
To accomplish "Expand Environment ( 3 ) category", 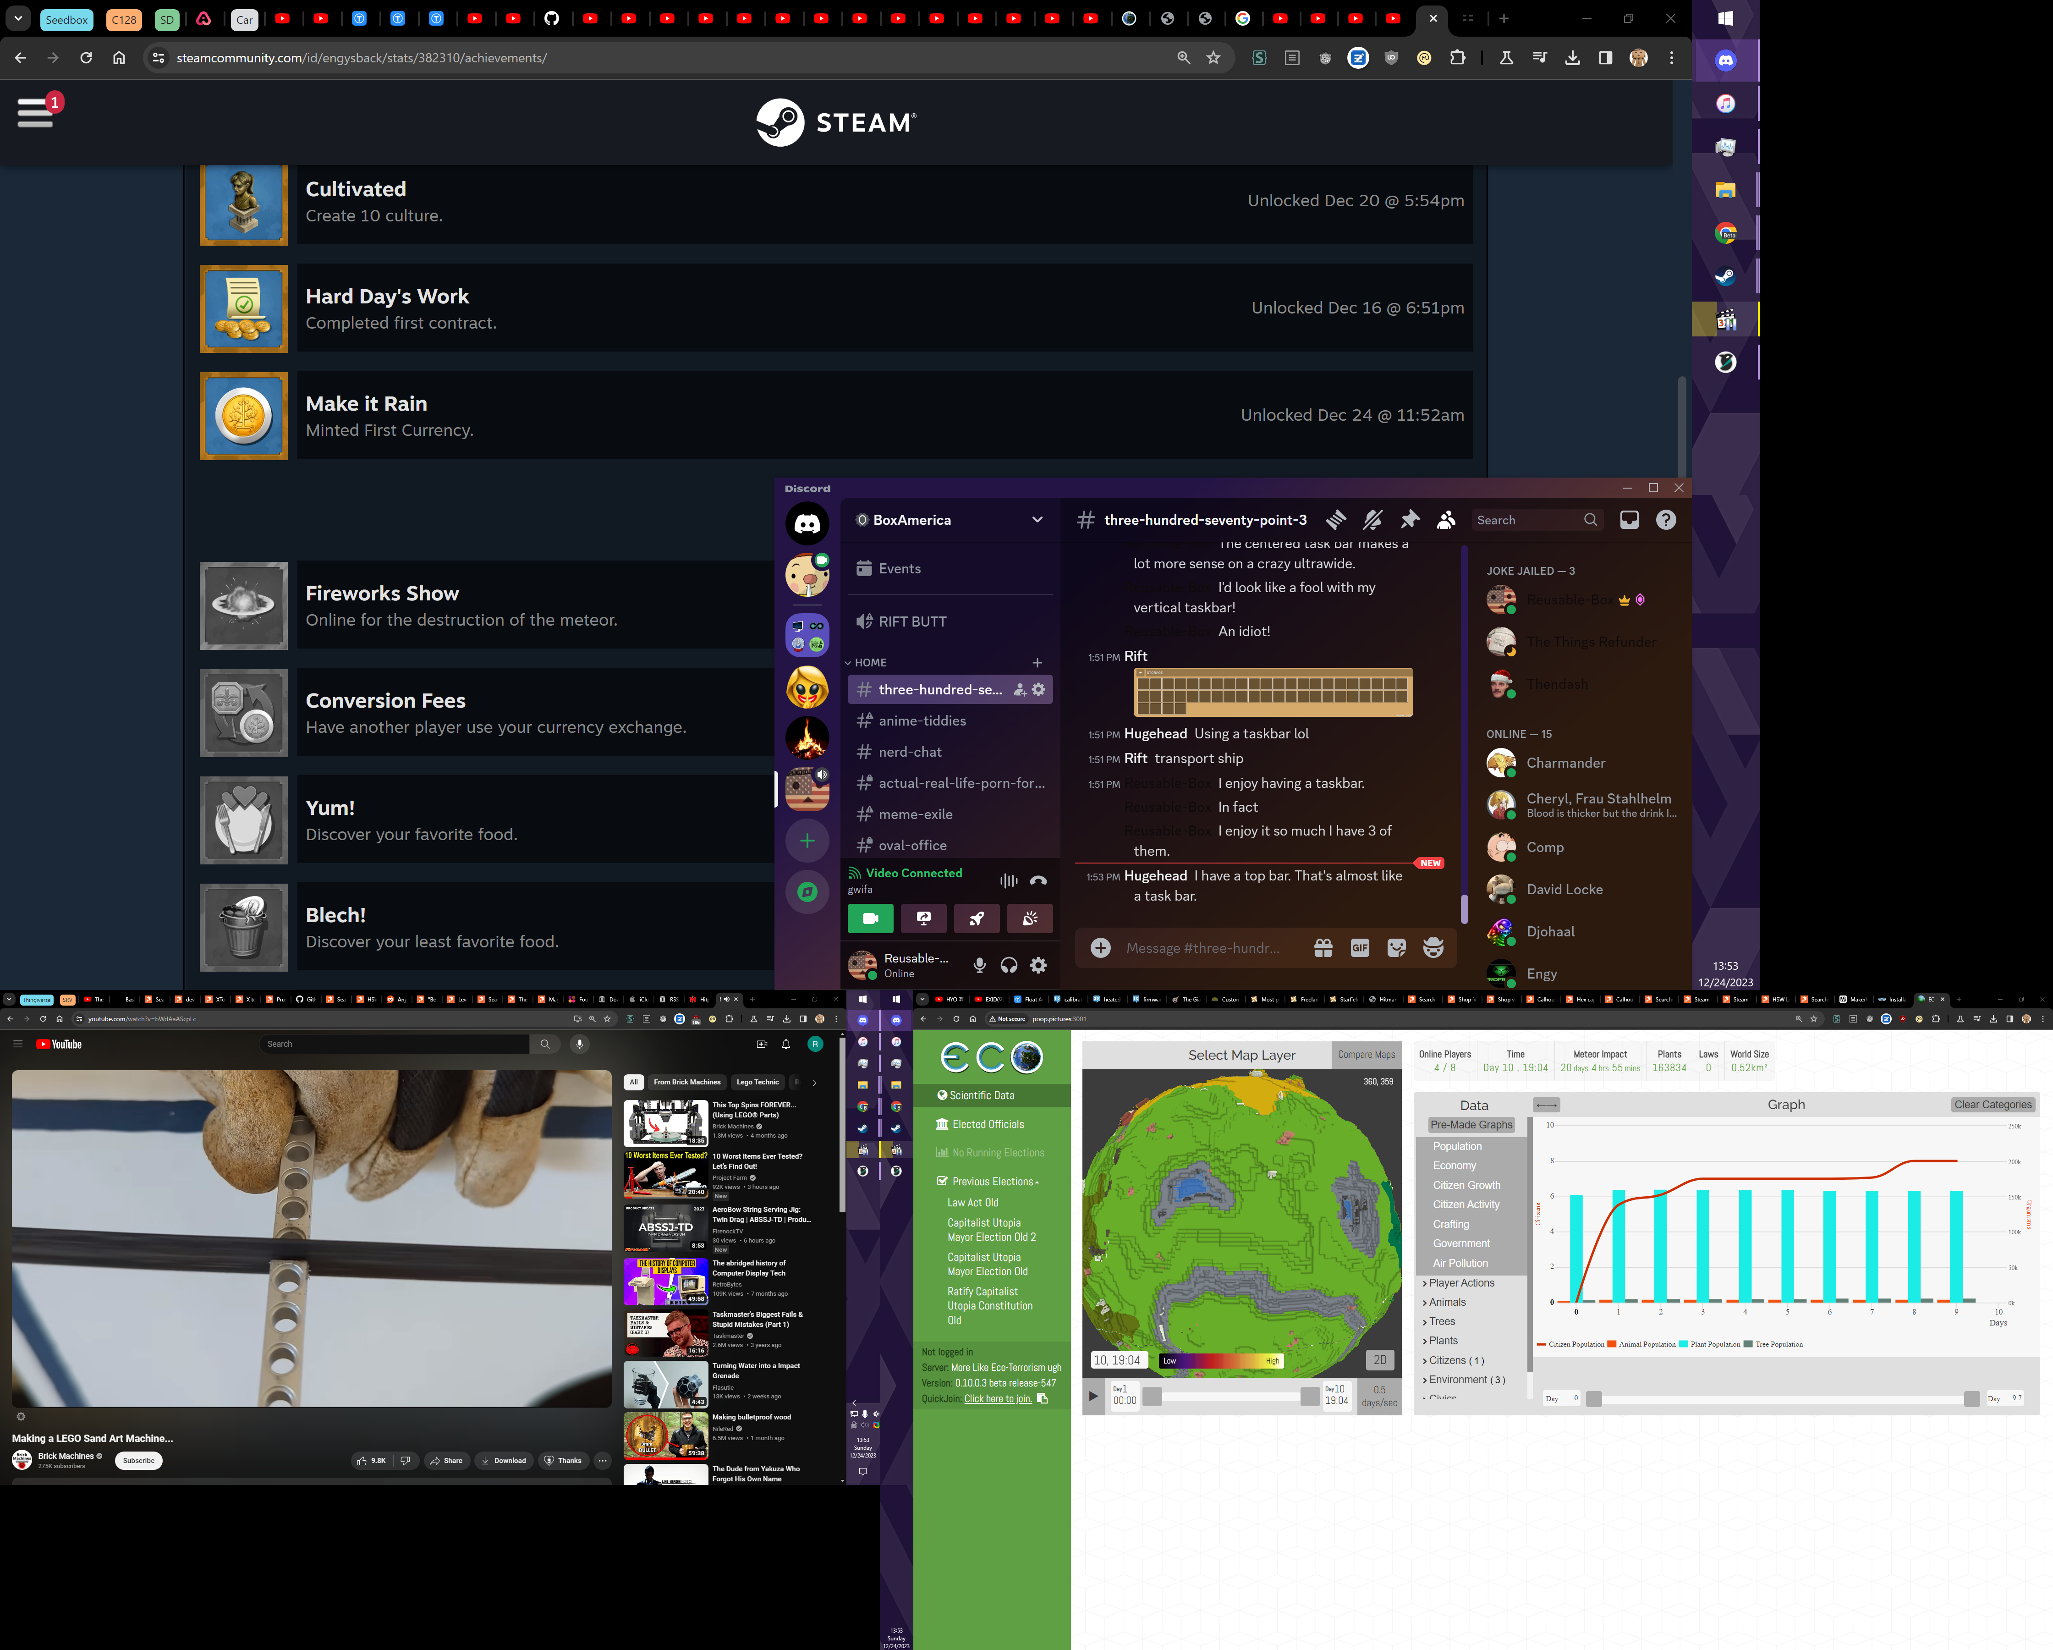I will (x=1464, y=1380).
